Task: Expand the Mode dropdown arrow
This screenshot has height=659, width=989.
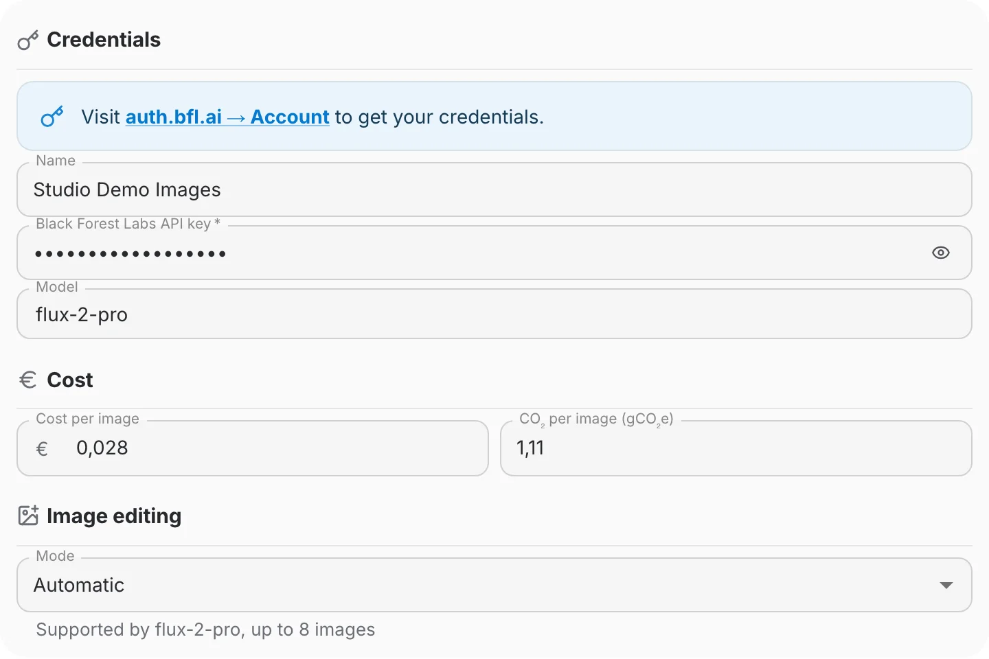Action: [946, 585]
